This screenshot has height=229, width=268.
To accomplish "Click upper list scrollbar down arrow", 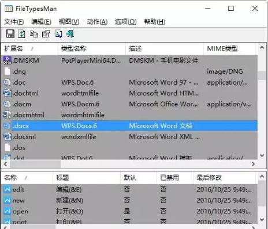I will (x=262, y=155).
